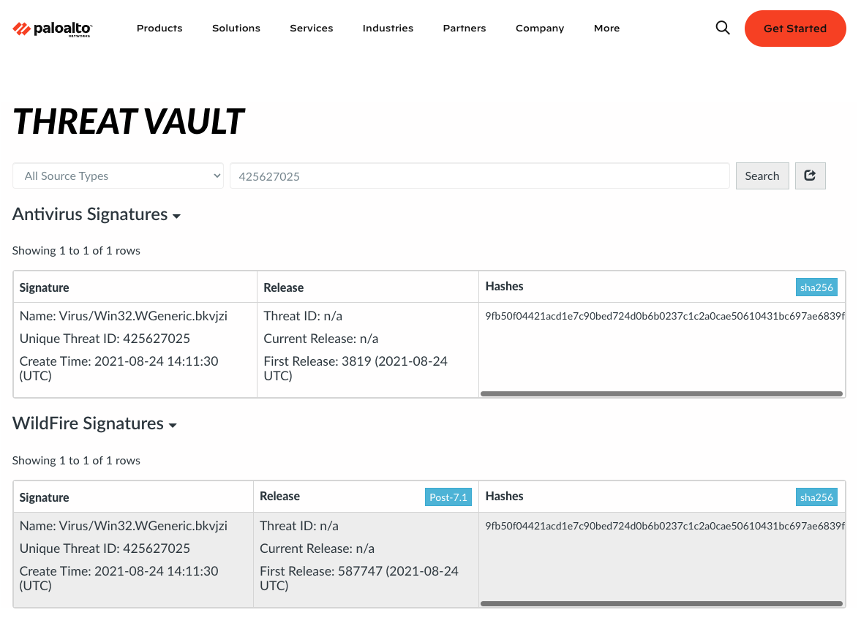Viewport: 861px width, 618px height.
Task: Click the Get Started button
Action: point(795,29)
